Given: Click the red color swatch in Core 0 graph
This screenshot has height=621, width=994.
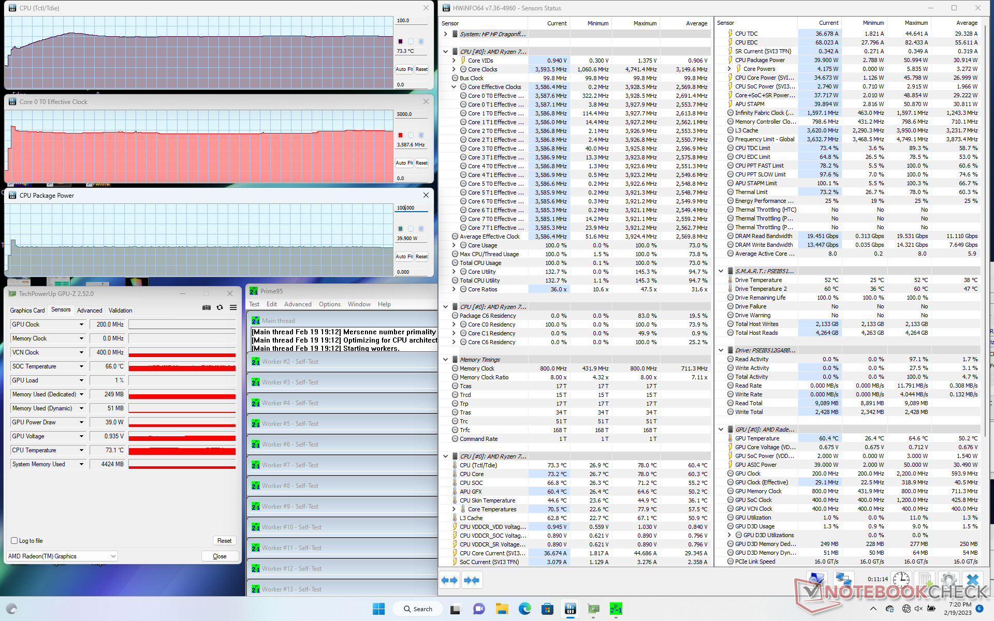Looking at the screenshot, I should (400, 135).
